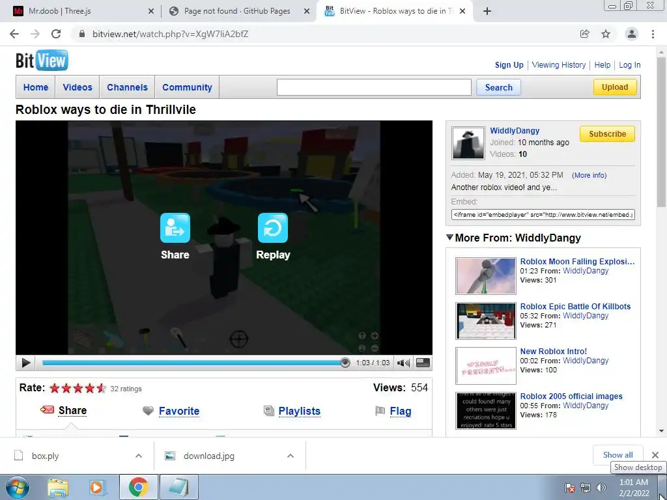Open WiddlyDangy channel name link

pos(515,130)
